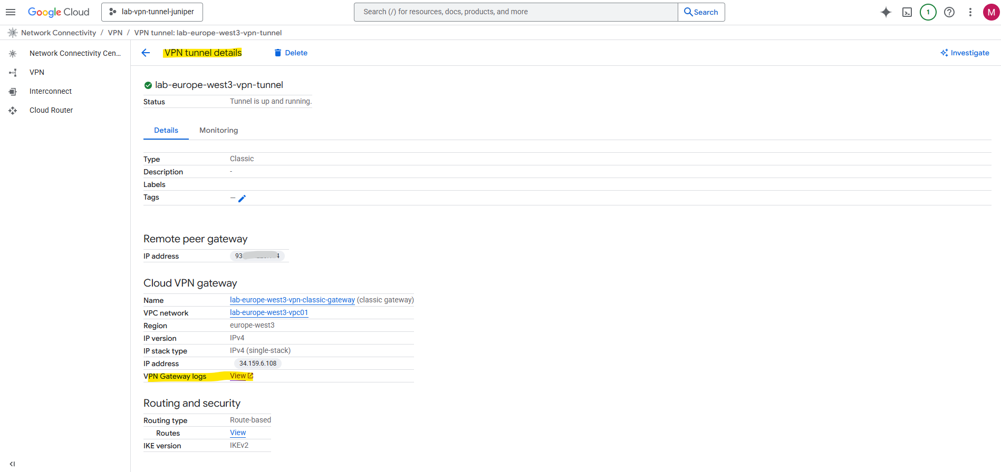The height and width of the screenshot is (472, 1001).
Task: Open the external link icon beside logs View
Action: coord(251,376)
